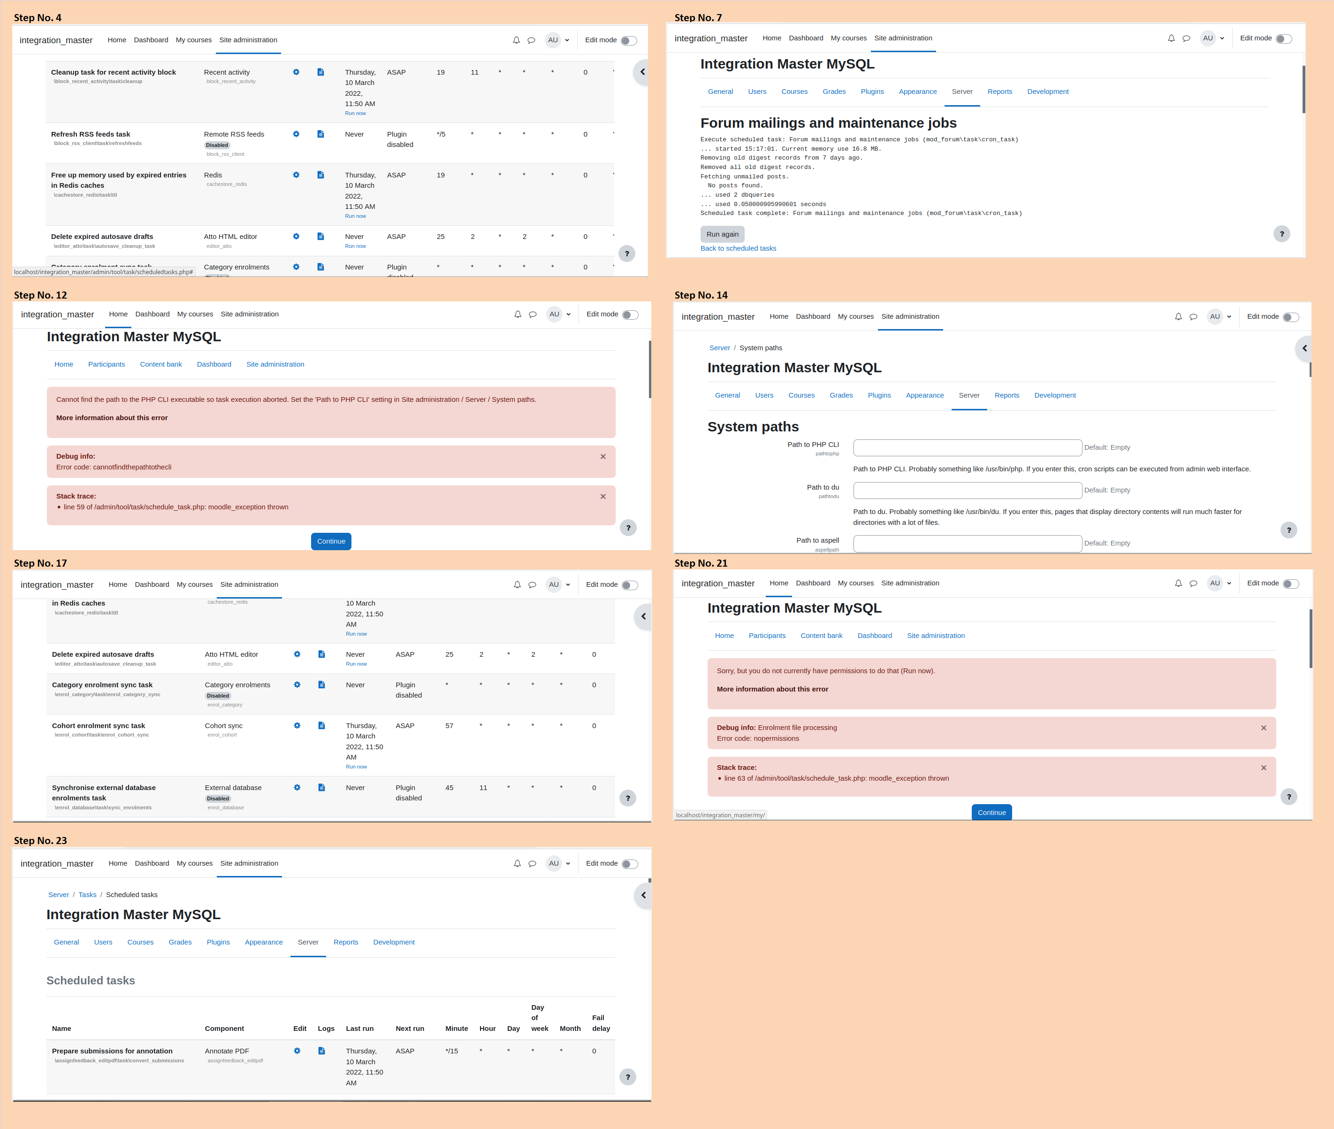
Task: Click gear for Synchronise external database task, Step 17
Action: click(297, 788)
